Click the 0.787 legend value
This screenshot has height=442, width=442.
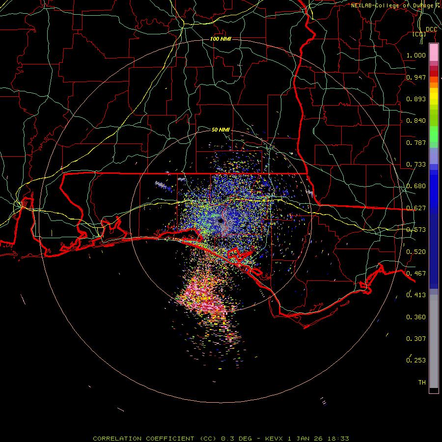point(416,142)
